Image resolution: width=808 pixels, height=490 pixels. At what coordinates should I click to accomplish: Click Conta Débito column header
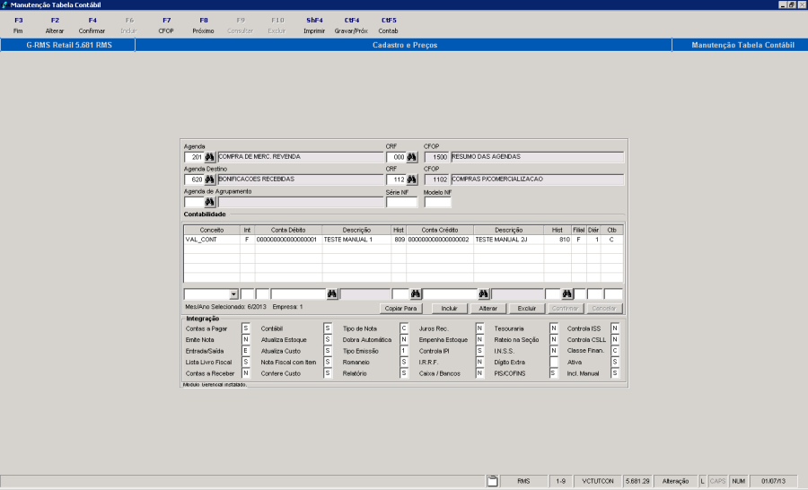pyautogui.click(x=288, y=230)
